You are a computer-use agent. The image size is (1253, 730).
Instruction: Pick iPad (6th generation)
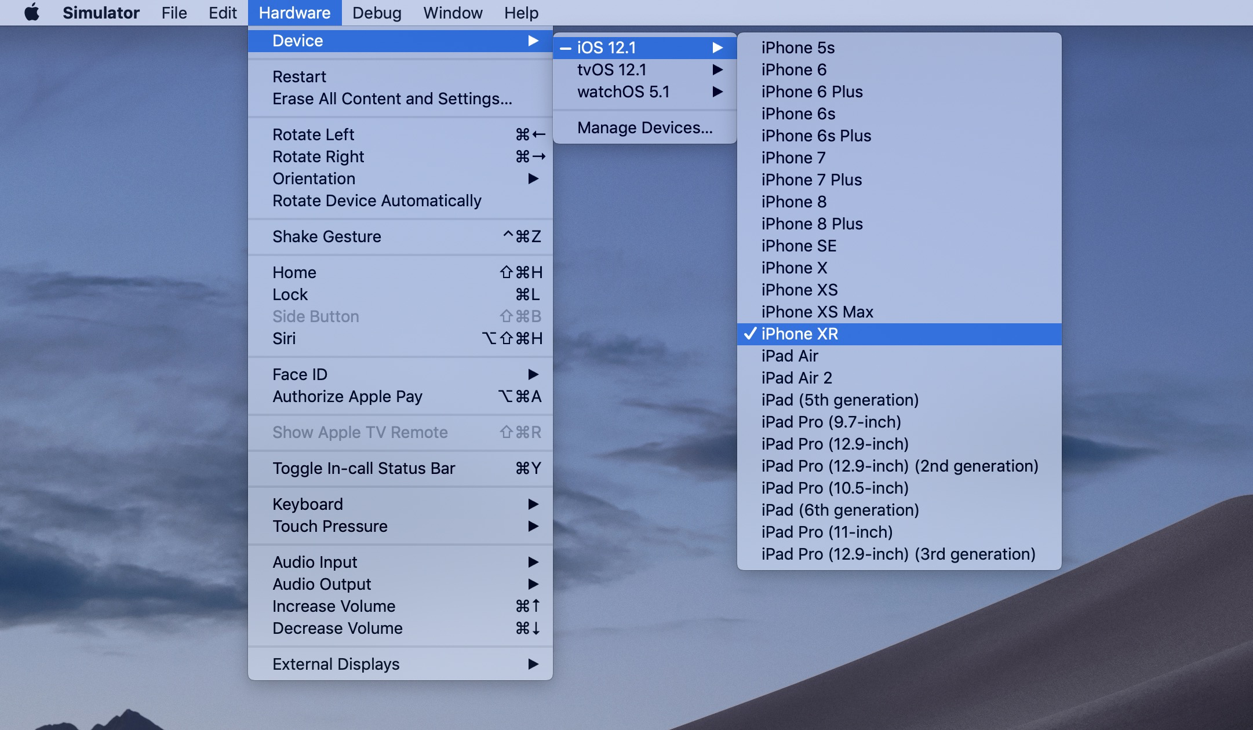point(899,510)
